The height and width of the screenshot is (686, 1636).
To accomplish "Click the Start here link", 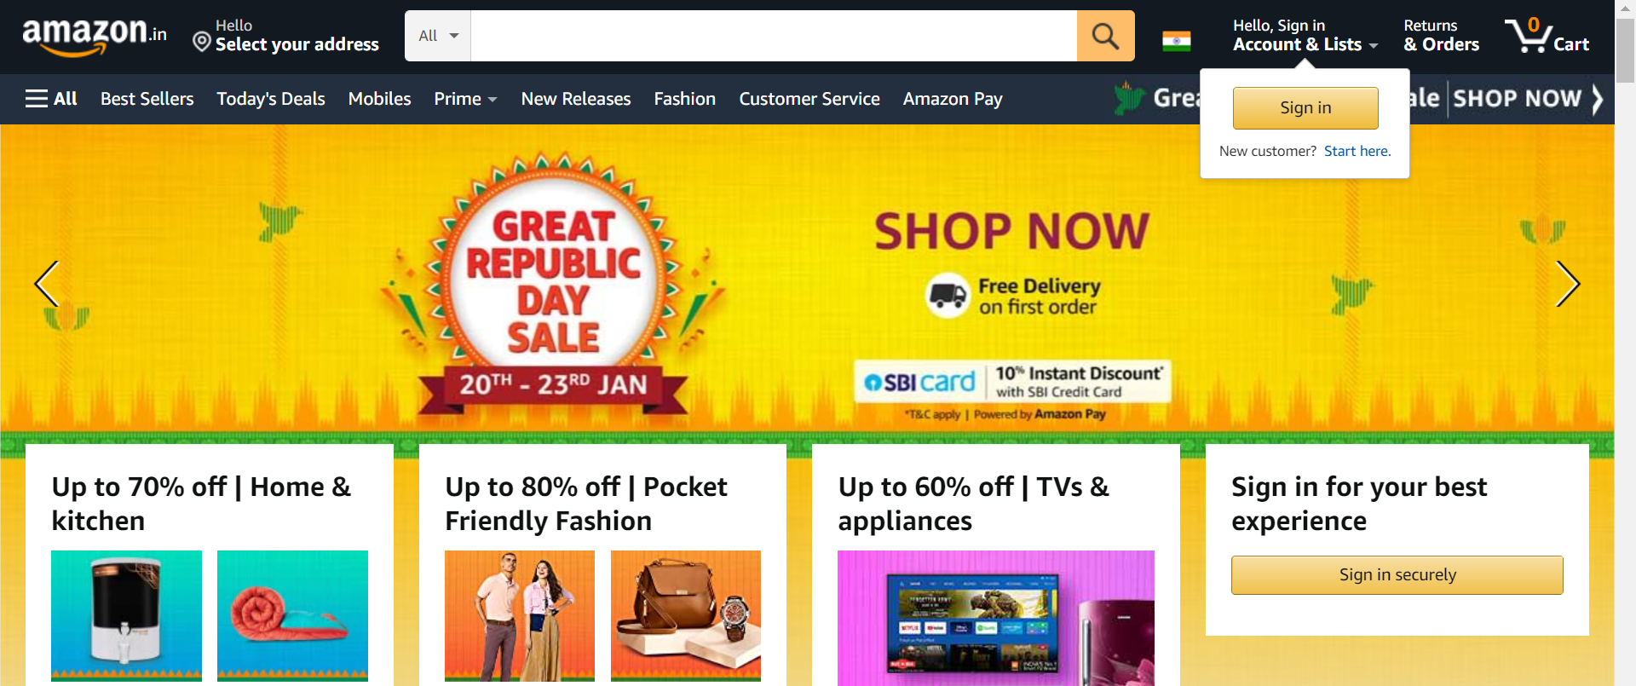I will pyautogui.click(x=1357, y=151).
